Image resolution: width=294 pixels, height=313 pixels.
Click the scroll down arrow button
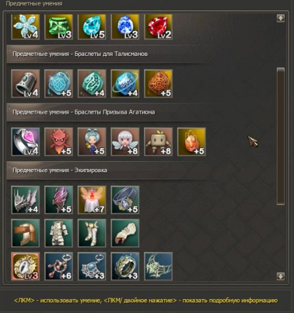pyautogui.click(x=281, y=276)
